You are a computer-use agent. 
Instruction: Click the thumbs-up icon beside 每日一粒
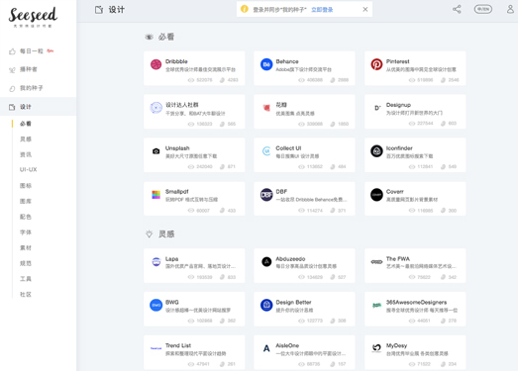click(x=12, y=51)
